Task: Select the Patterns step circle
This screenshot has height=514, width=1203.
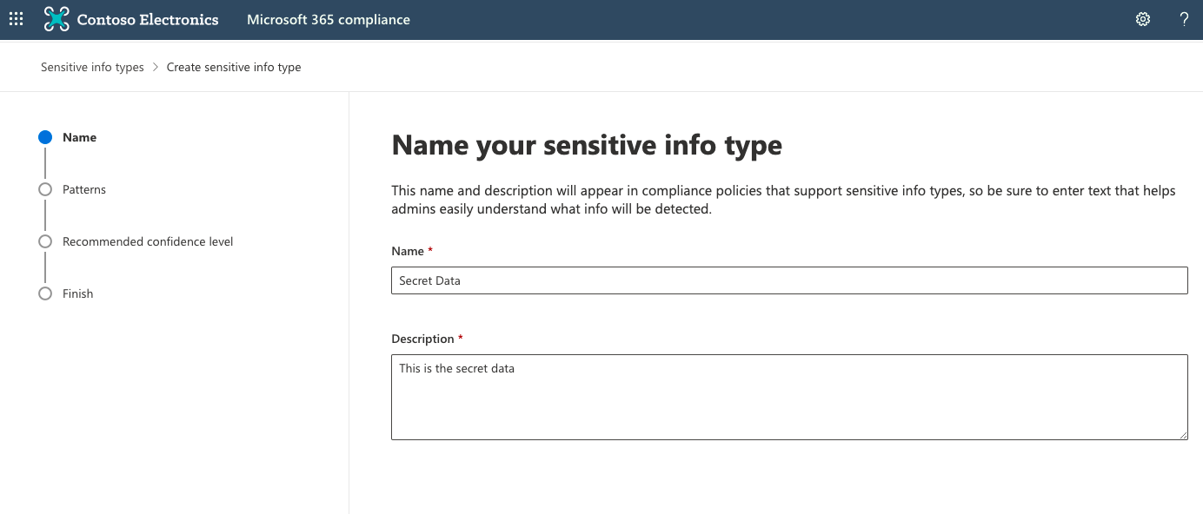Action: click(x=45, y=189)
